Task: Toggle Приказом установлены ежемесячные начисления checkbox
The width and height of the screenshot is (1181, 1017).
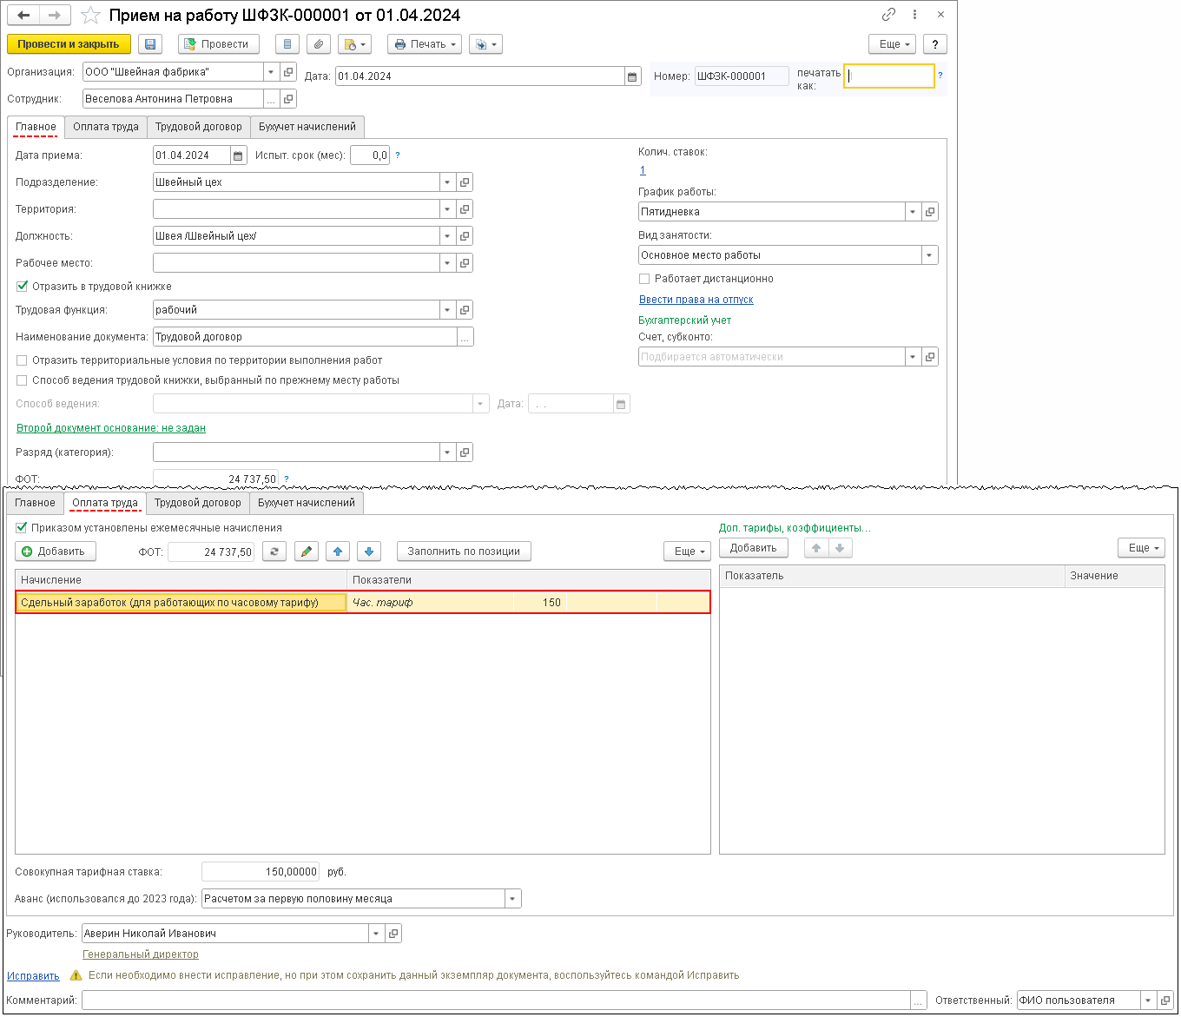Action: [22, 527]
